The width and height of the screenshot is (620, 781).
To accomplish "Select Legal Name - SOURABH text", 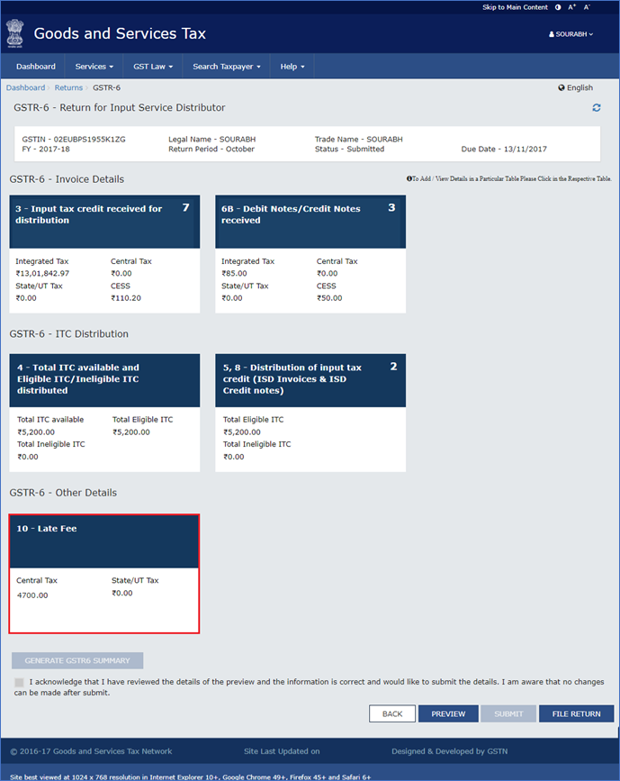I will 212,140.
